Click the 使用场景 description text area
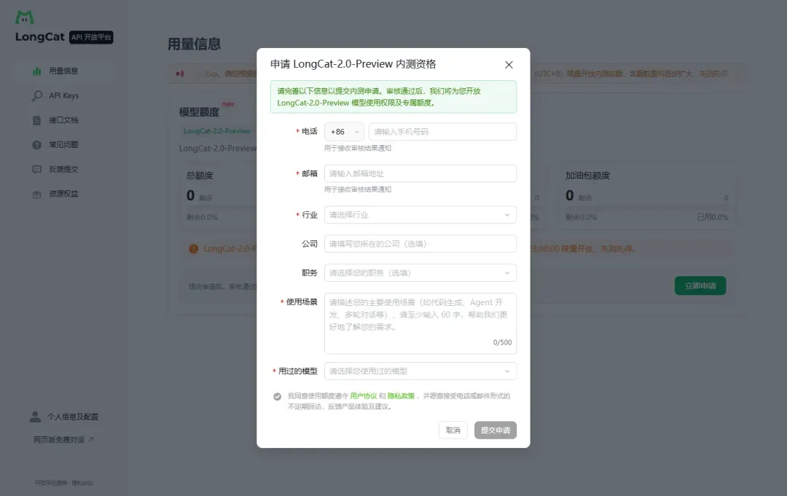The height and width of the screenshot is (496, 787). pos(420,323)
